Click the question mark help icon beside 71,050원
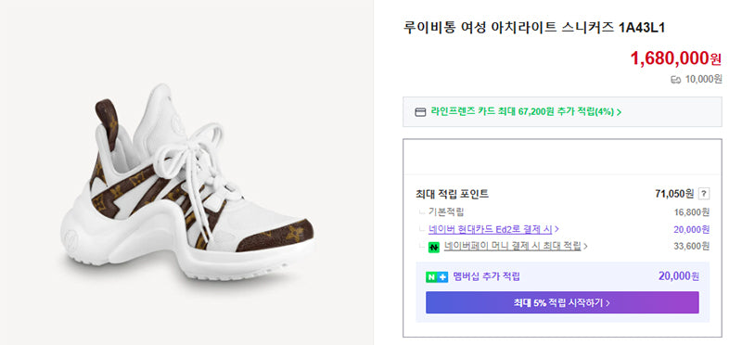Screen dimensions: 742x345 point(704,194)
